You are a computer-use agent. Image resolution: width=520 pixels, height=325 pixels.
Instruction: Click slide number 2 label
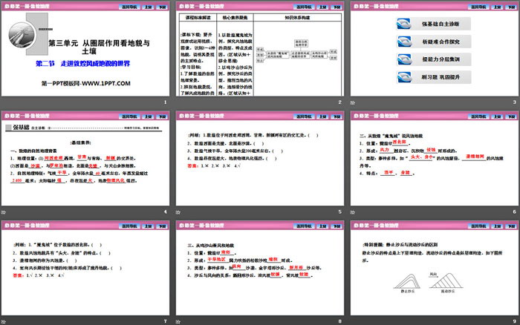[340, 102]
